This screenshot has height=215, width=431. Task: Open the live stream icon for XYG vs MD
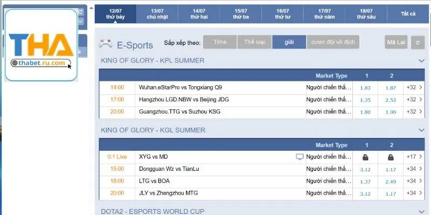point(300,157)
